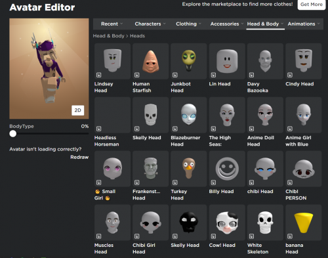328x258 pixels.
Task: Open the Animations dropdown tab
Action: coord(304,24)
